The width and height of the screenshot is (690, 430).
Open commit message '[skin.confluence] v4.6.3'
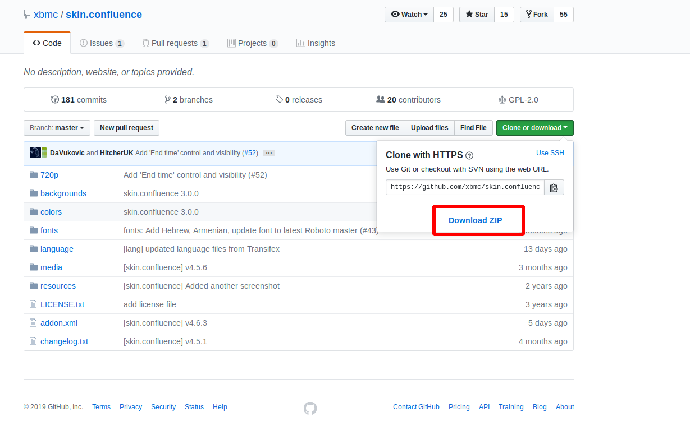tap(165, 323)
